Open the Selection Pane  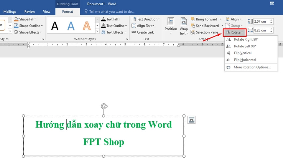point(204,32)
